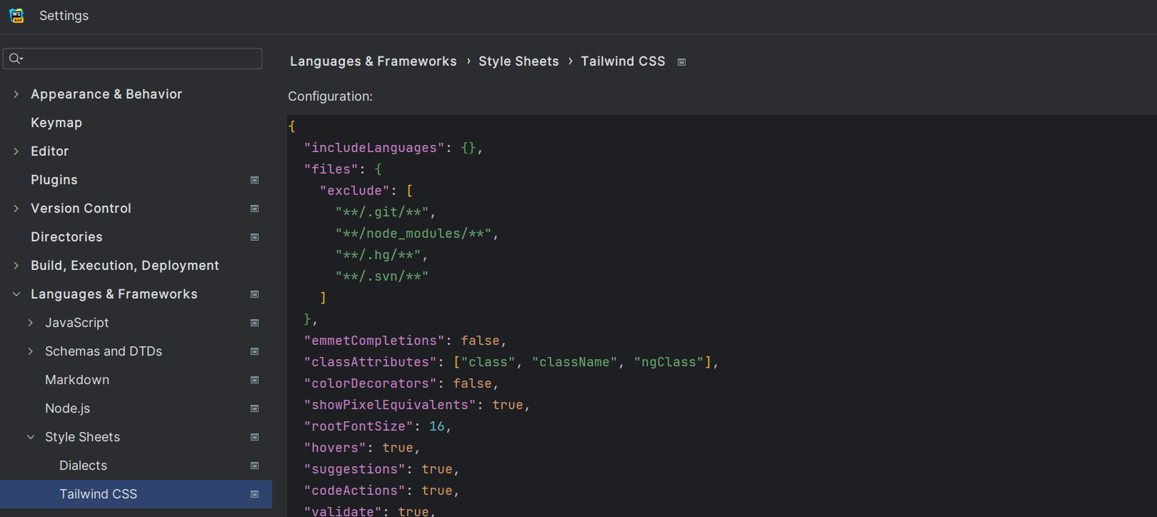The height and width of the screenshot is (517, 1157).
Task: Click the WebStorm app icon in title bar
Action: pyautogui.click(x=16, y=16)
